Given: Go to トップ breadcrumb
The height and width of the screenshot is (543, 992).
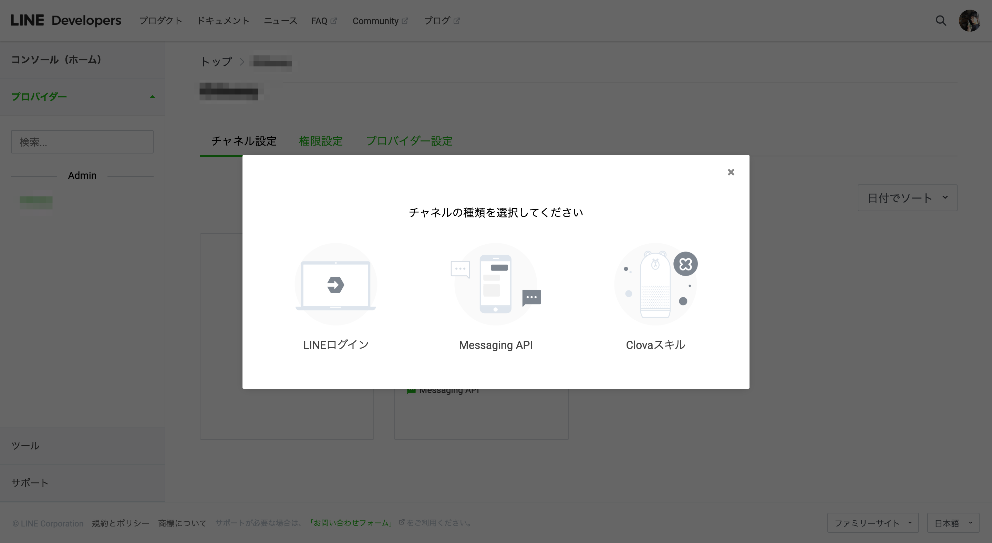Looking at the screenshot, I should pyautogui.click(x=216, y=62).
